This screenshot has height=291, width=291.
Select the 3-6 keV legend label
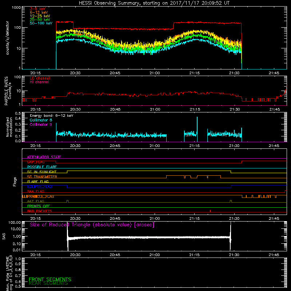click(37, 9)
